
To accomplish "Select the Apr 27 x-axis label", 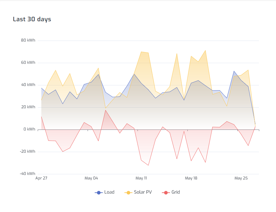I will point(41,178).
